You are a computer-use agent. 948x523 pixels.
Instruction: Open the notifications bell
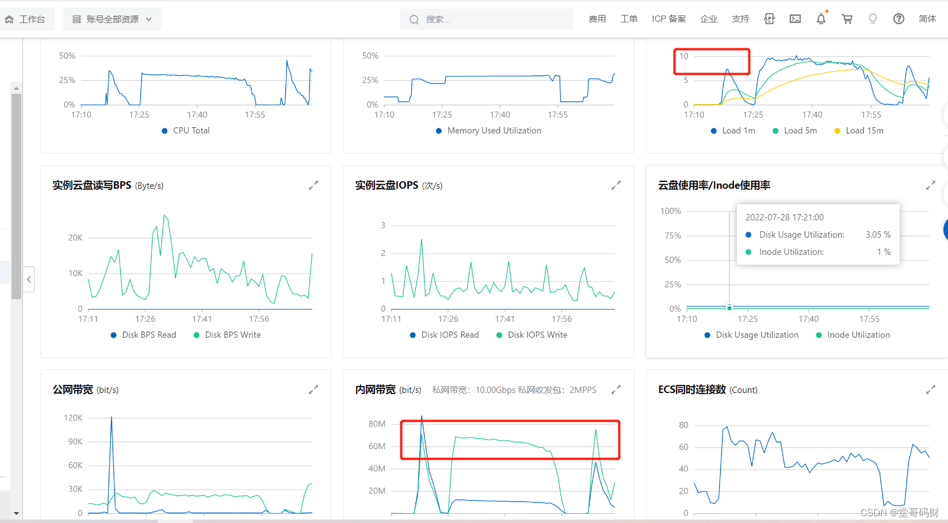point(821,19)
